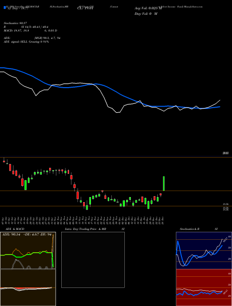Click the empty Intra Day Trading Price chart box
This screenshot has height=306, width=232.
pos(93,260)
